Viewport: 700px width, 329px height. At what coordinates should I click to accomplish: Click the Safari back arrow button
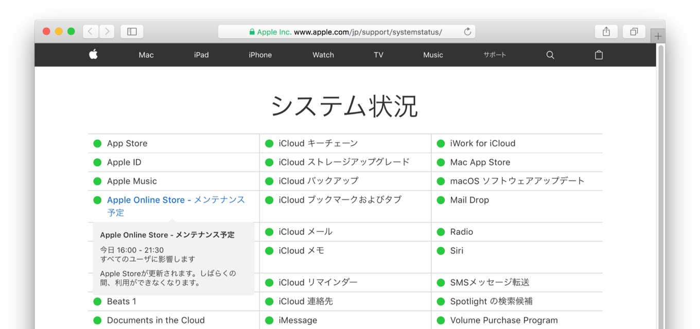pyautogui.click(x=91, y=32)
